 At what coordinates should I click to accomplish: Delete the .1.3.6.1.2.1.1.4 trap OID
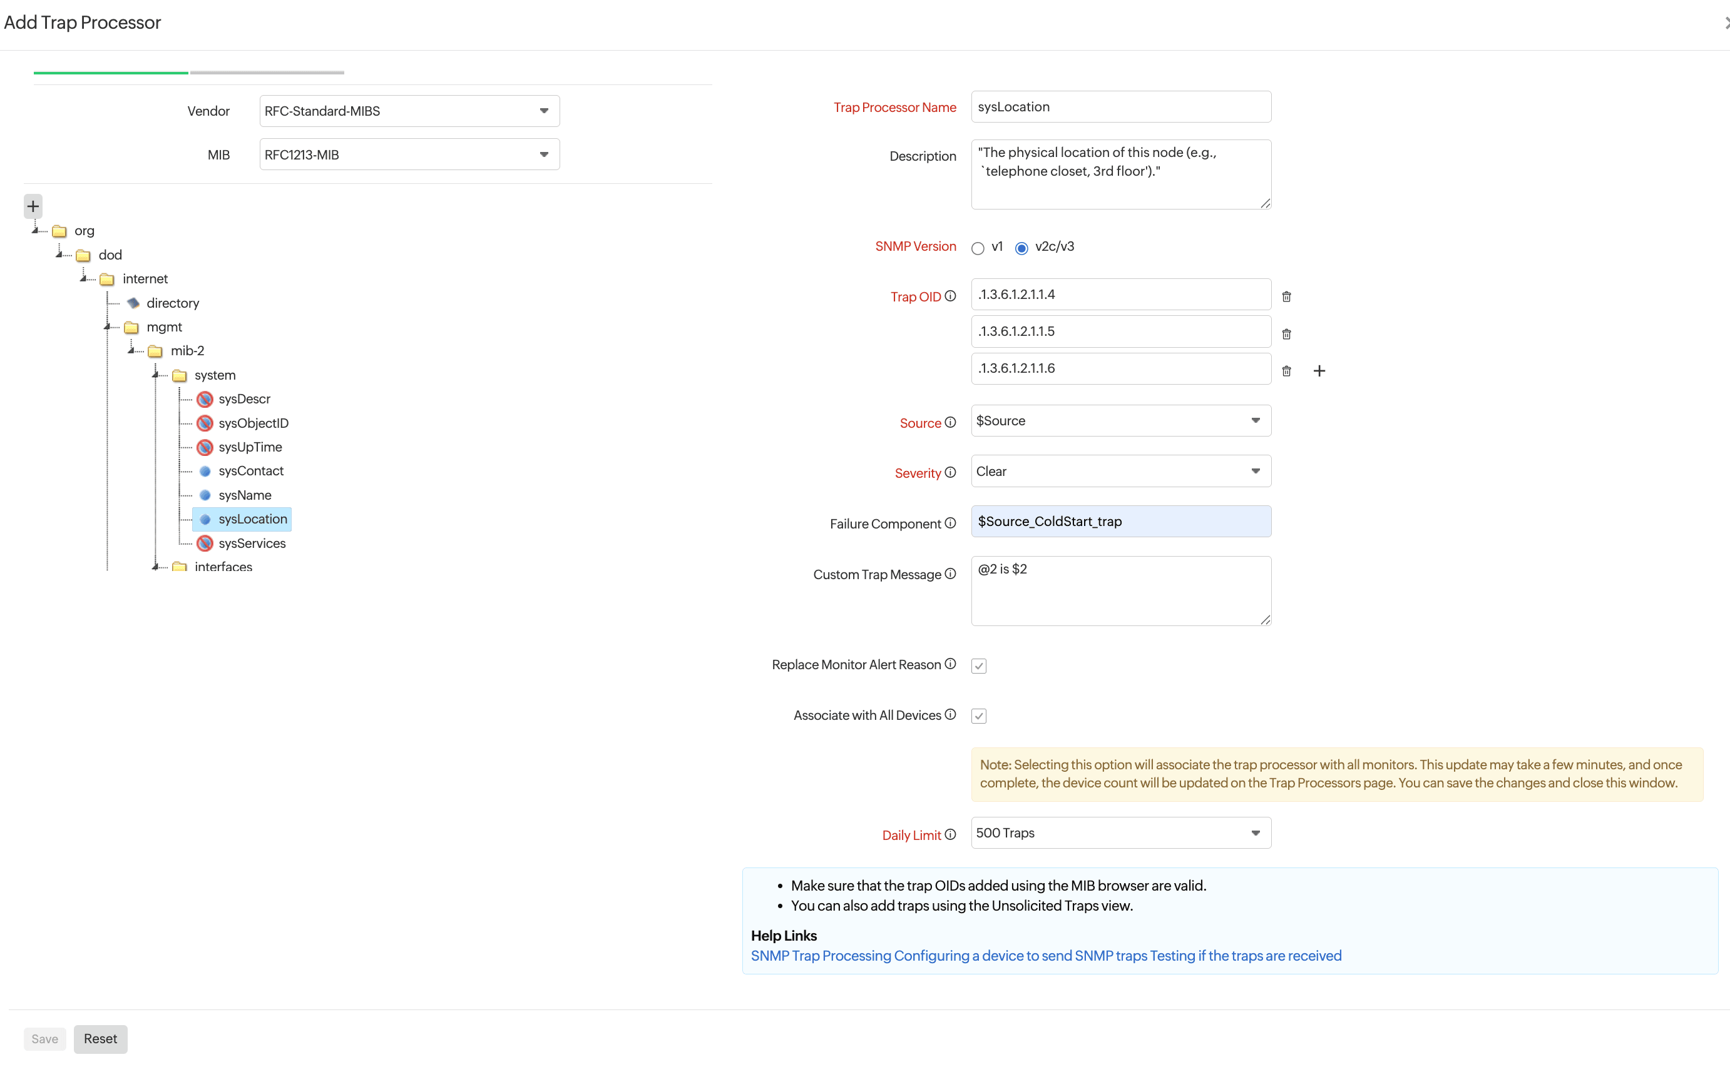pos(1286,296)
